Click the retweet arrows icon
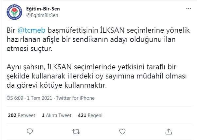197x140 pixels. [75, 131]
